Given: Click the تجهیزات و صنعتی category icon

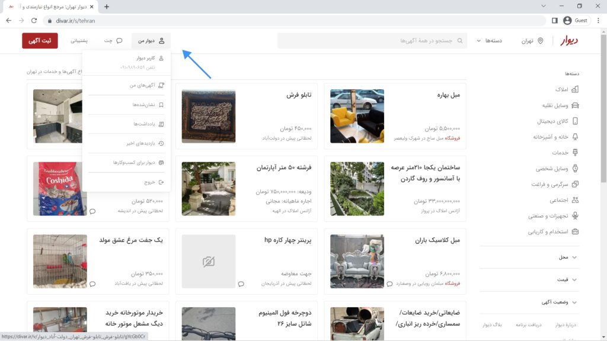Looking at the screenshot, I should point(575,215).
